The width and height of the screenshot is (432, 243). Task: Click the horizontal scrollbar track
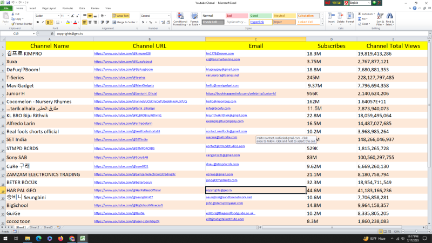click(x=343, y=227)
